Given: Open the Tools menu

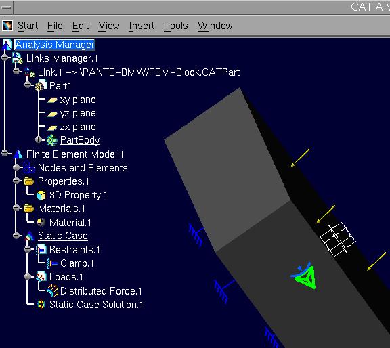Looking at the screenshot, I should (176, 26).
